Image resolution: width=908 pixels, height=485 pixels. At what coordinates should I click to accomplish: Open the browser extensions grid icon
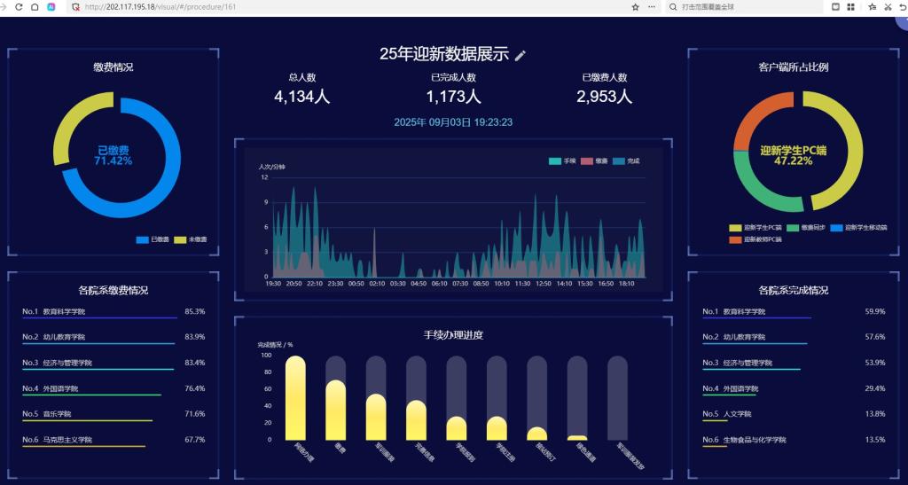pos(851,6)
